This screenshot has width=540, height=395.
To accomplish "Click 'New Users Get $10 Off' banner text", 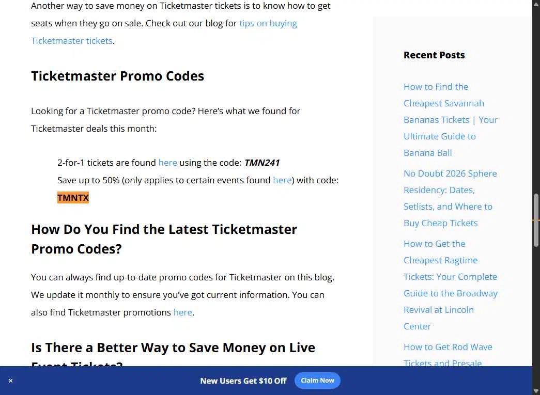I will coord(243,381).
